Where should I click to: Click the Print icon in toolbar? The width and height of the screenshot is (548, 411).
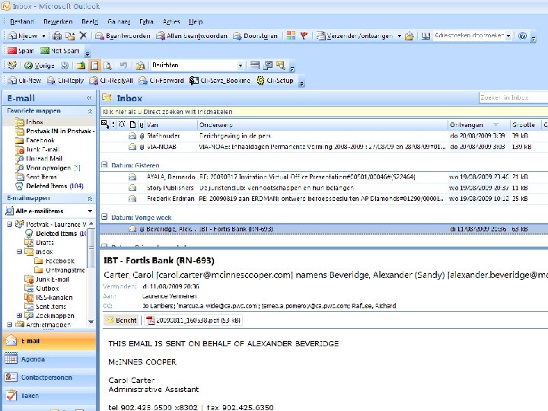click(x=57, y=36)
